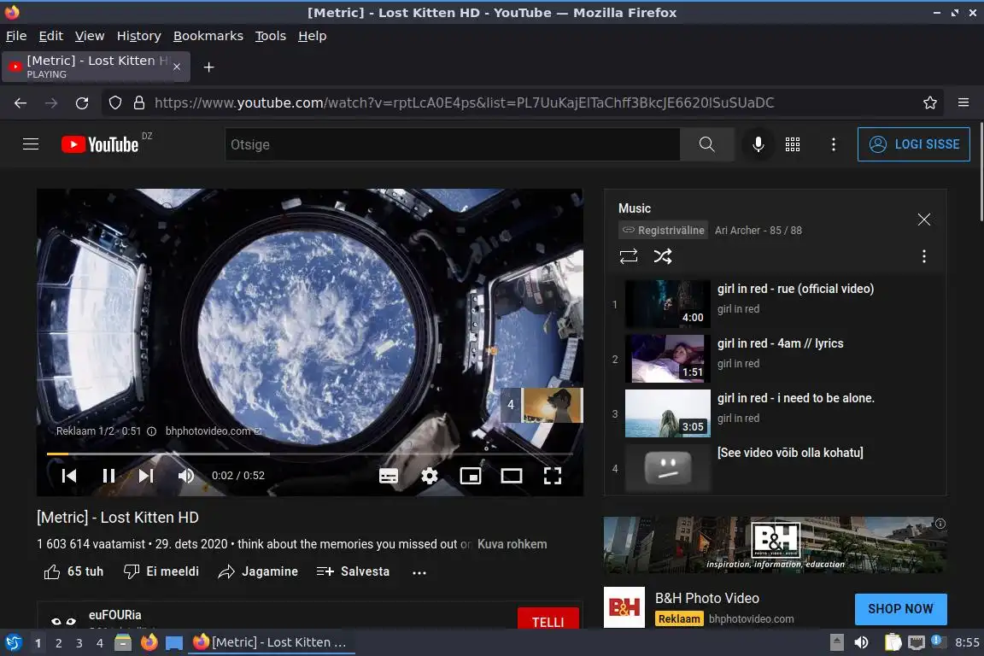Bookmark this page with the star icon
The width and height of the screenshot is (984, 656).
click(x=930, y=103)
